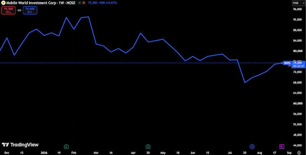Click the 52,000 price axis label
The image size is (306, 155).
tap(297, 124)
